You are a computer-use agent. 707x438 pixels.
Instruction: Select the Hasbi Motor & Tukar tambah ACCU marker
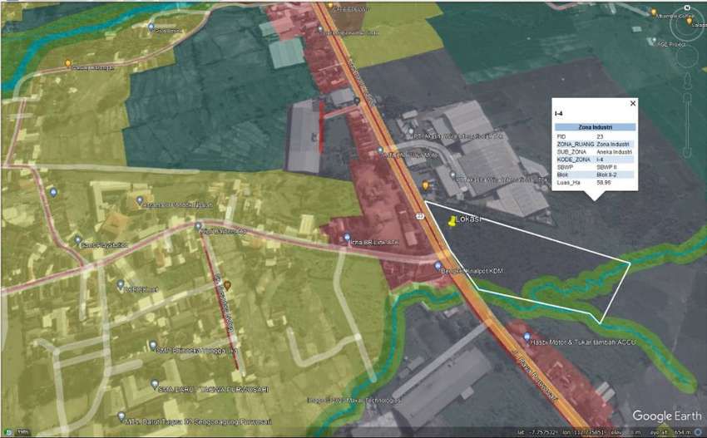click(x=525, y=342)
